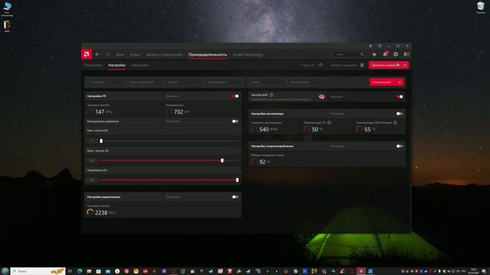490x275 pixels.
Task: Click the 702 mV voltage reading
Action: pos(178,112)
